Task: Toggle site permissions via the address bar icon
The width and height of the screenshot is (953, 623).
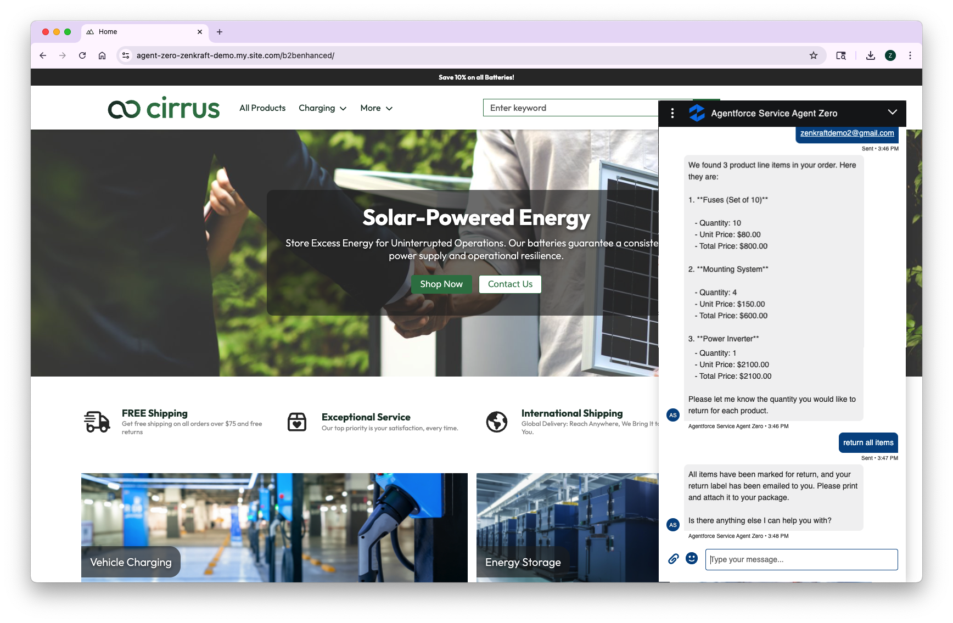Action: point(125,55)
